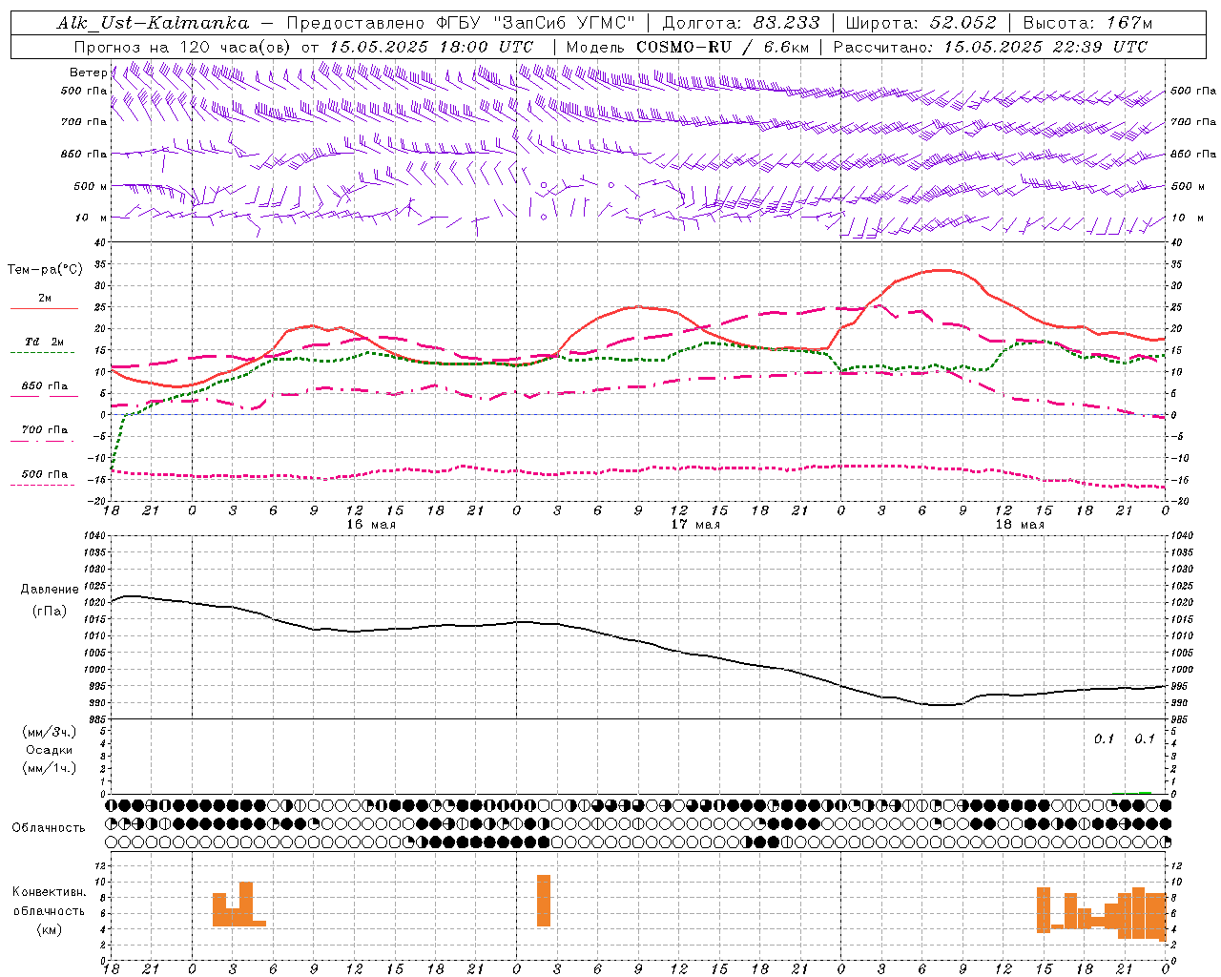This screenshot has width=1221, height=977.
Task: Click the left "10 м" wind level label
Action: click(91, 218)
